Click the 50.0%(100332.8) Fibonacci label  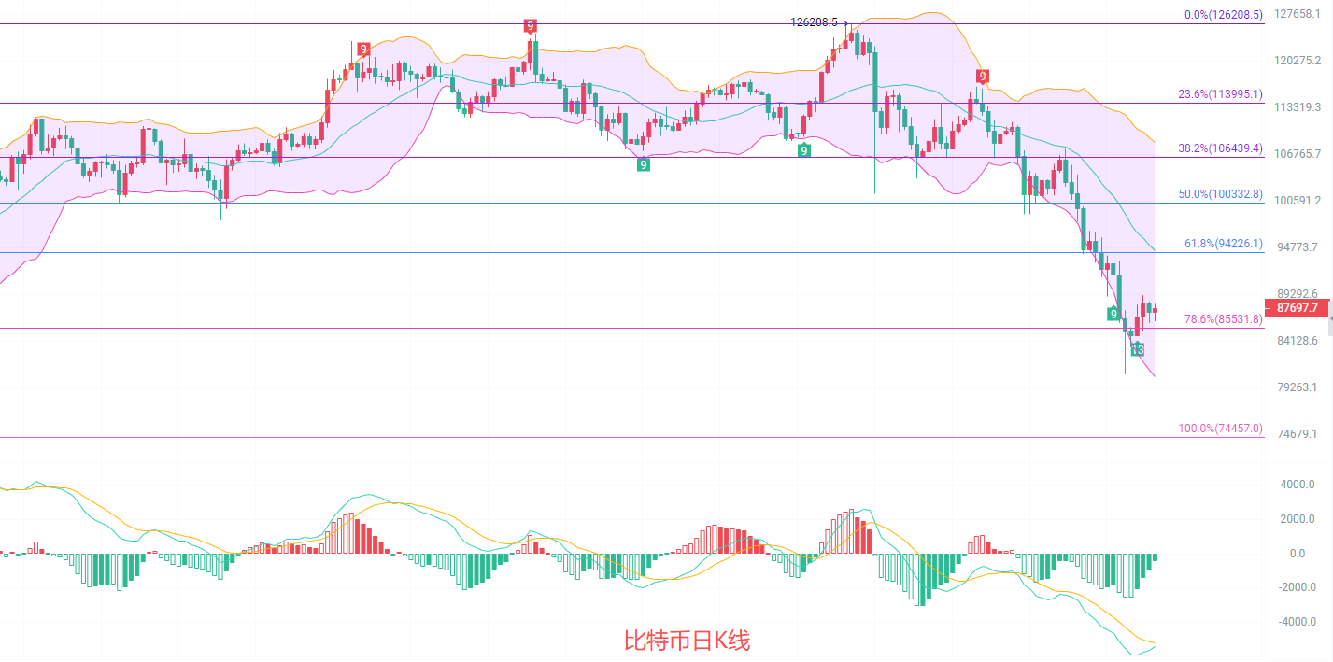[1220, 194]
